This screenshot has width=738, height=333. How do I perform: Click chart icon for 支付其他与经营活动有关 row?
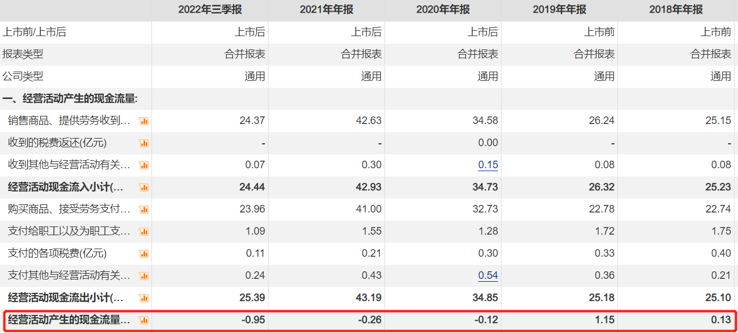[x=144, y=276]
